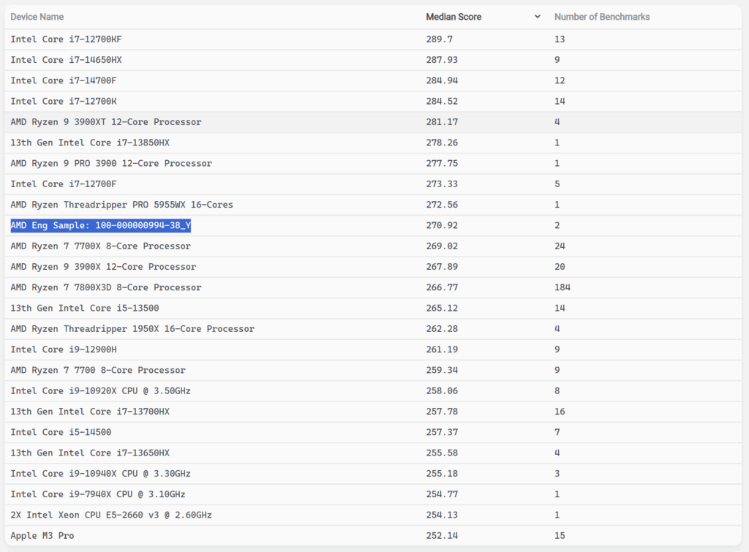
Task: Click median score 269.02
Action: click(x=442, y=246)
